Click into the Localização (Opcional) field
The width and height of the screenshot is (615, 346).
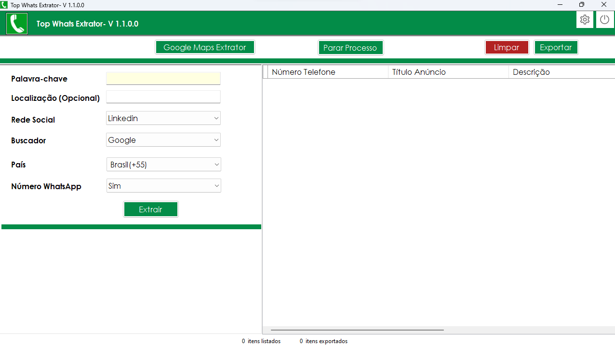click(x=163, y=97)
